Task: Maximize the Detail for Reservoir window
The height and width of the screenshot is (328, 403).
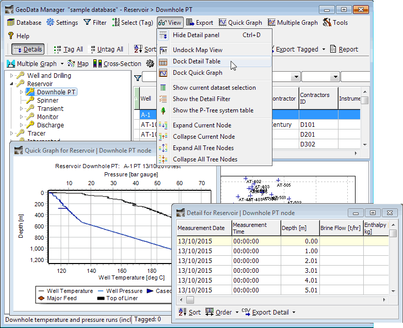Action: point(373,212)
